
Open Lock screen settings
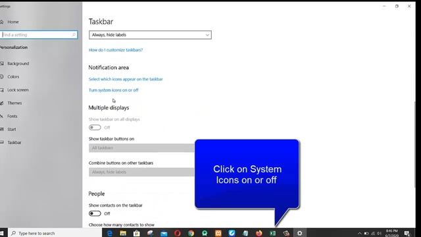(x=18, y=90)
